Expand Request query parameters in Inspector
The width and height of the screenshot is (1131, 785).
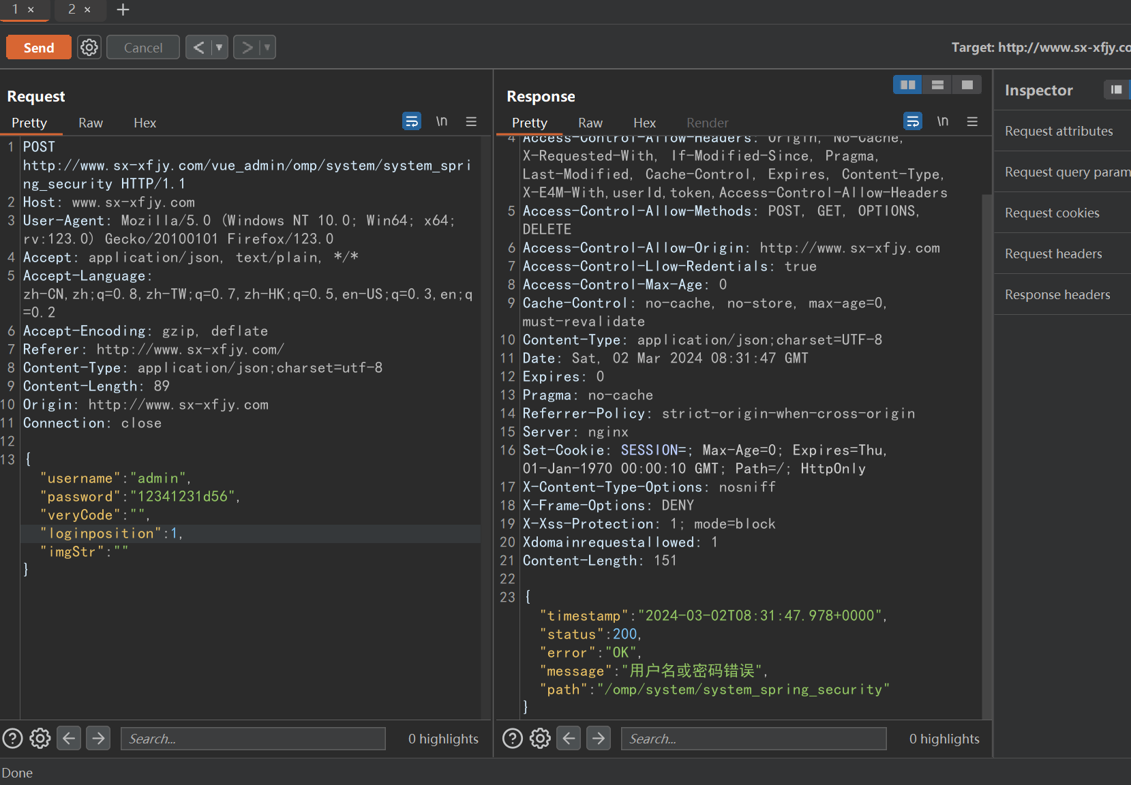(x=1062, y=172)
